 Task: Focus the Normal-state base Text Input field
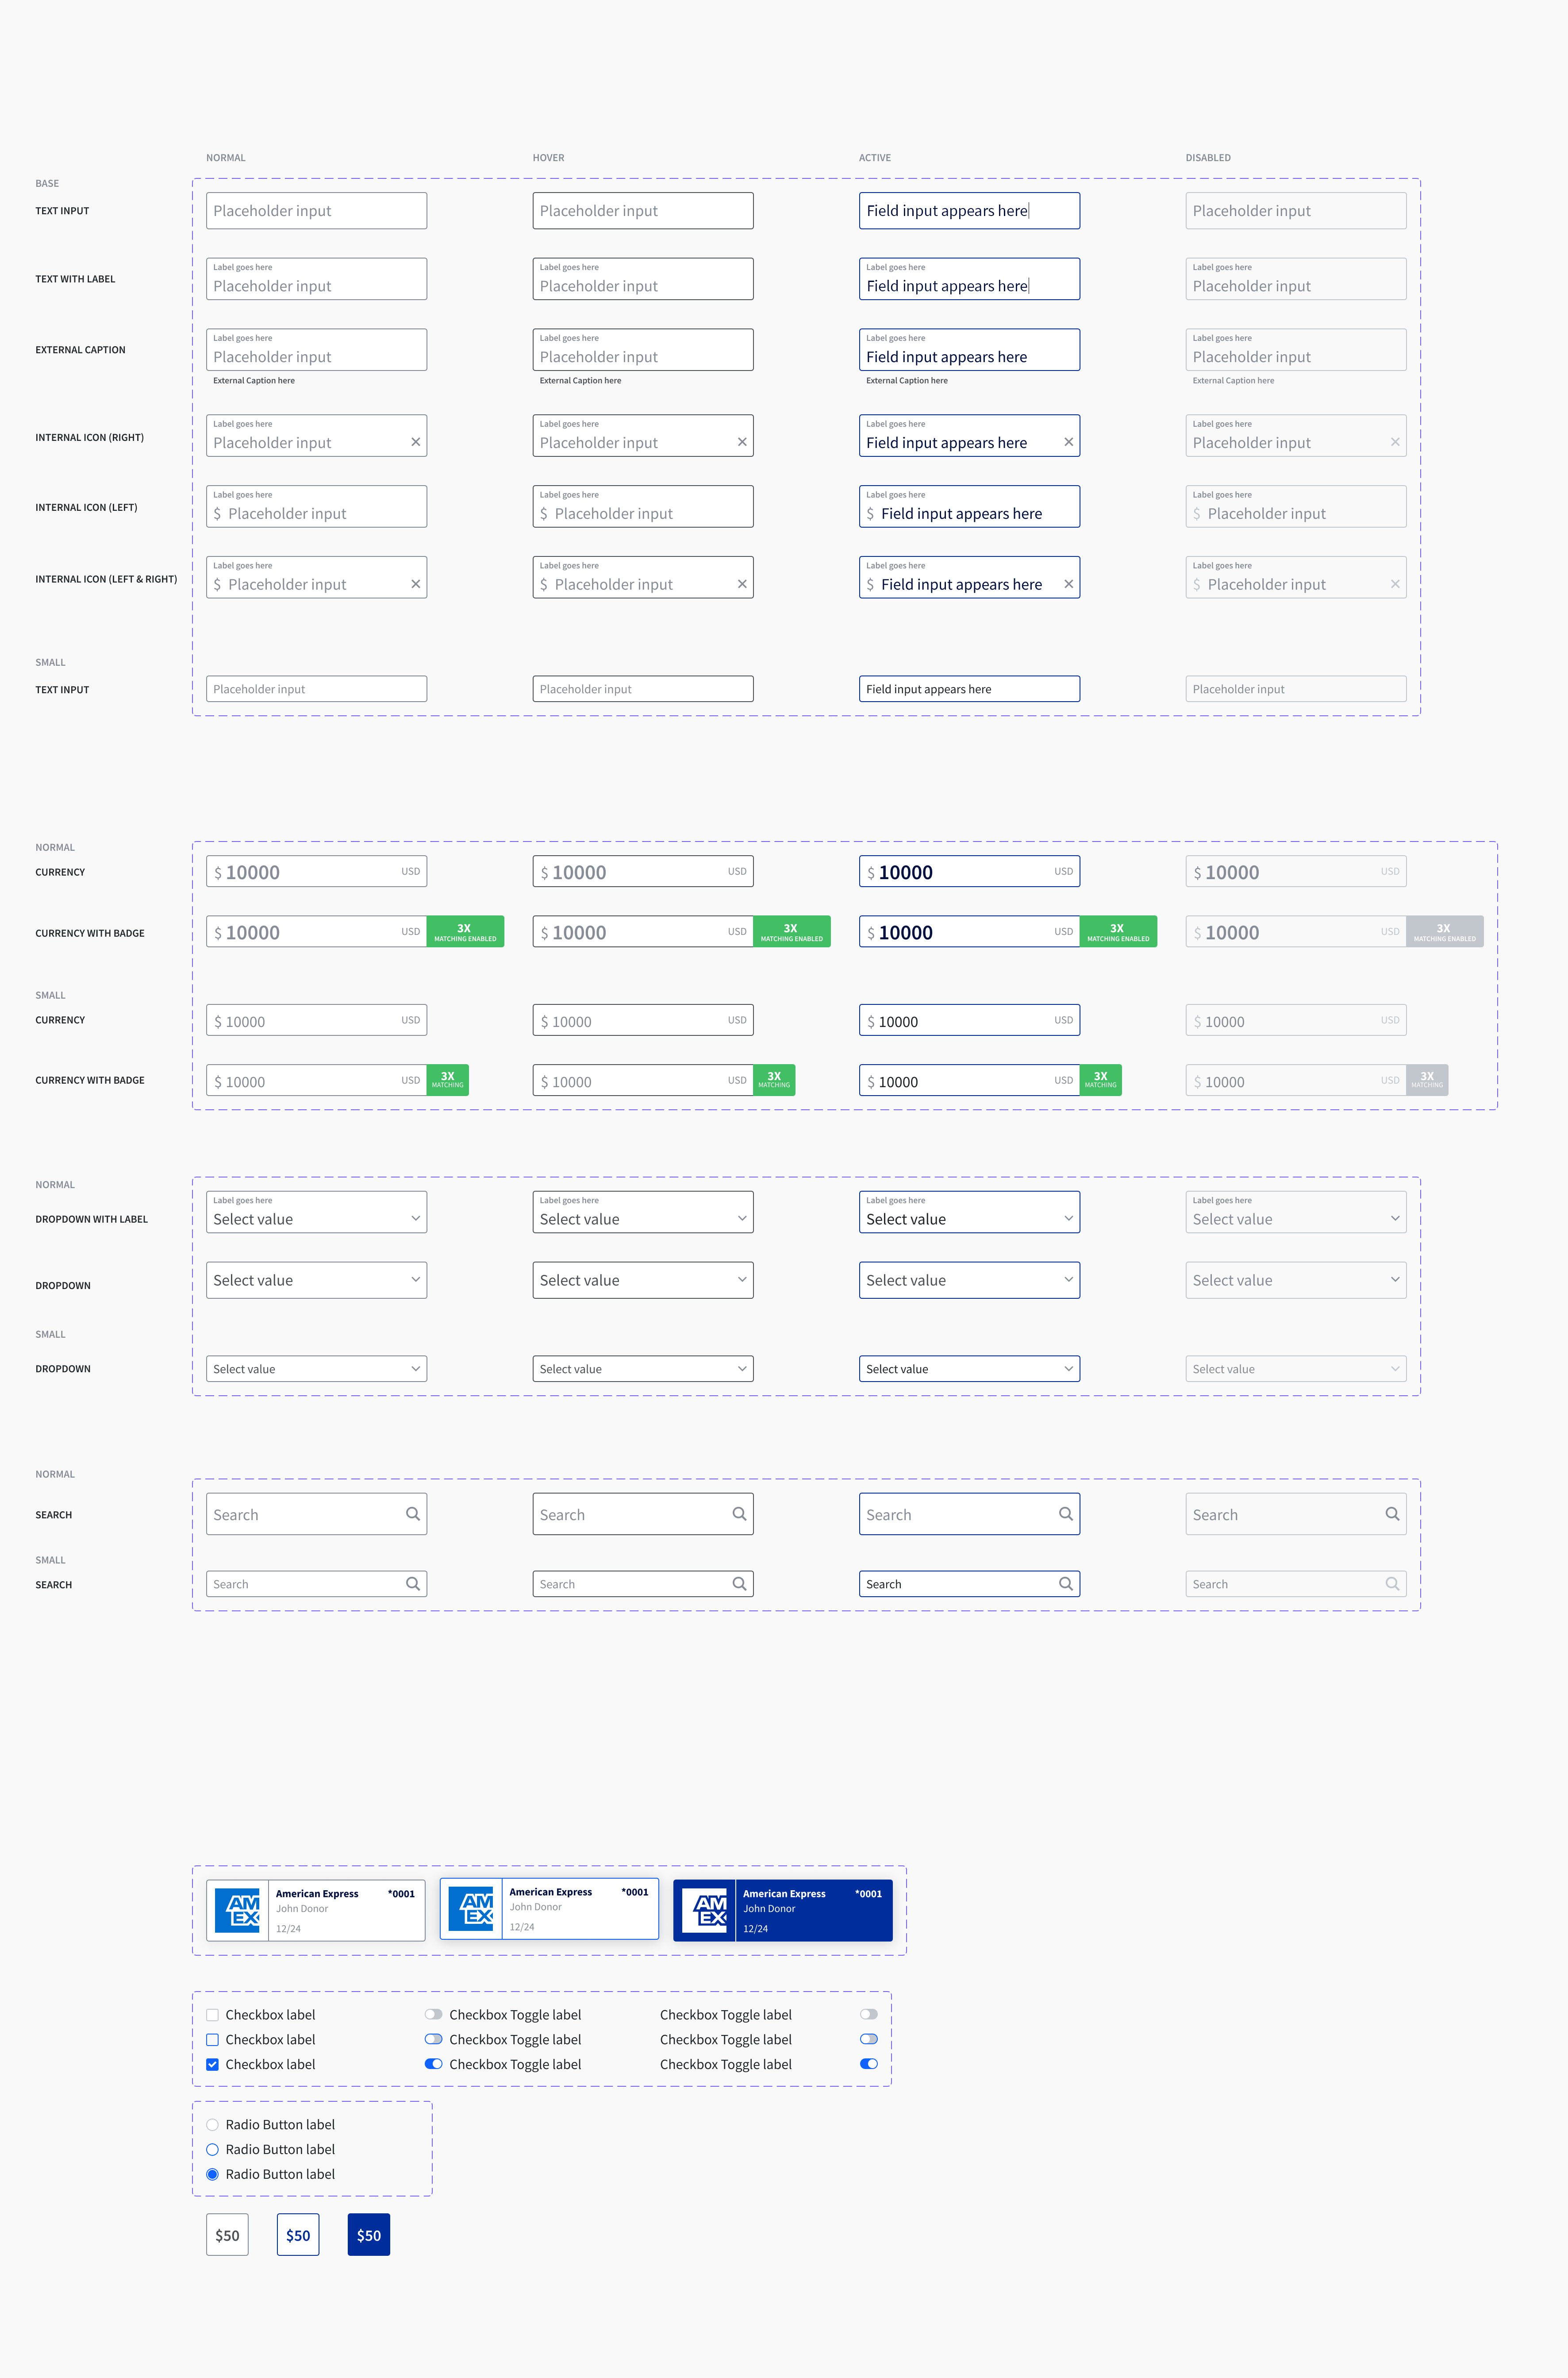[316, 211]
